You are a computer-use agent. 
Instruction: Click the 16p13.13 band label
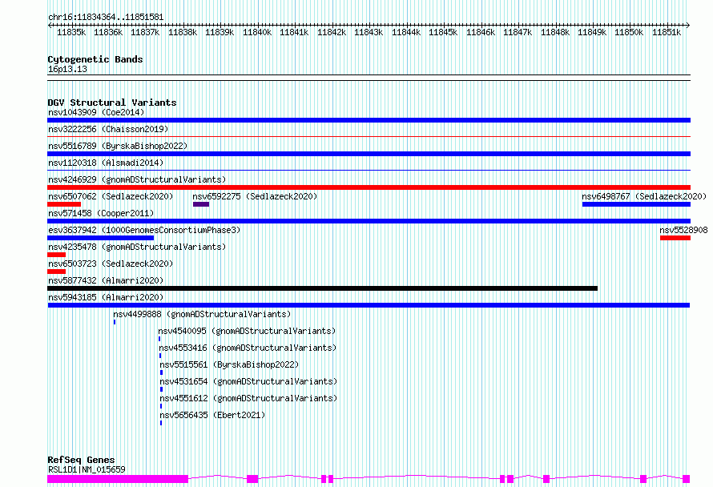tap(67, 69)
